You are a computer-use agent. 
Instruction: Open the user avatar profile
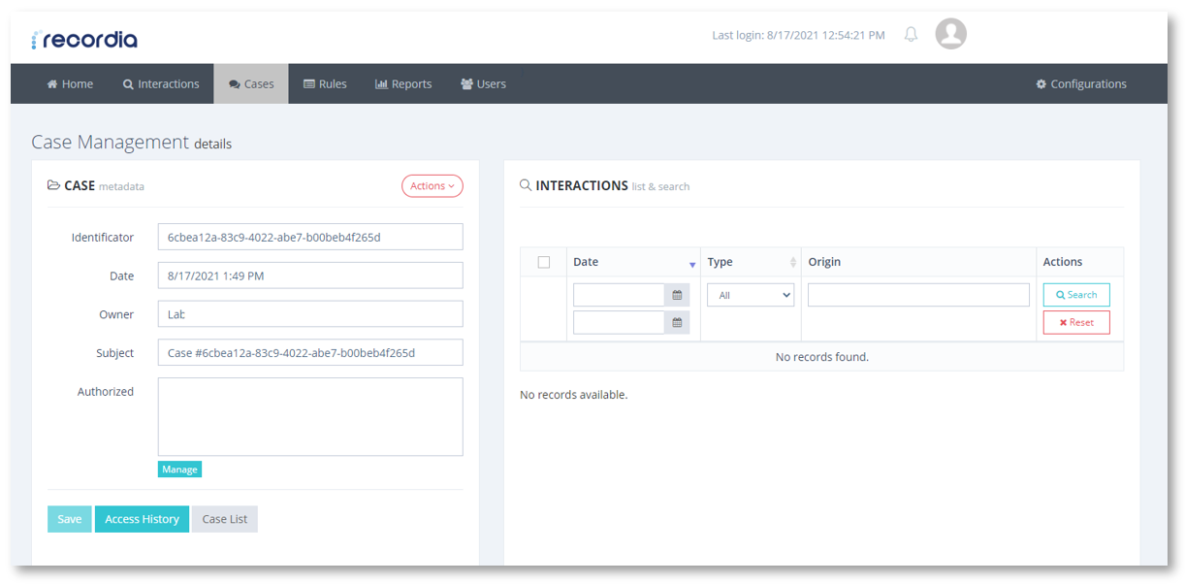pyautogui.click(x=950, y=34)
